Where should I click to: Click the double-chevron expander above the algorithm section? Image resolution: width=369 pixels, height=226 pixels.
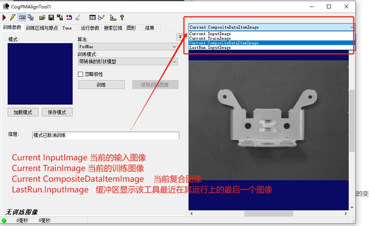tap(180, 37)
